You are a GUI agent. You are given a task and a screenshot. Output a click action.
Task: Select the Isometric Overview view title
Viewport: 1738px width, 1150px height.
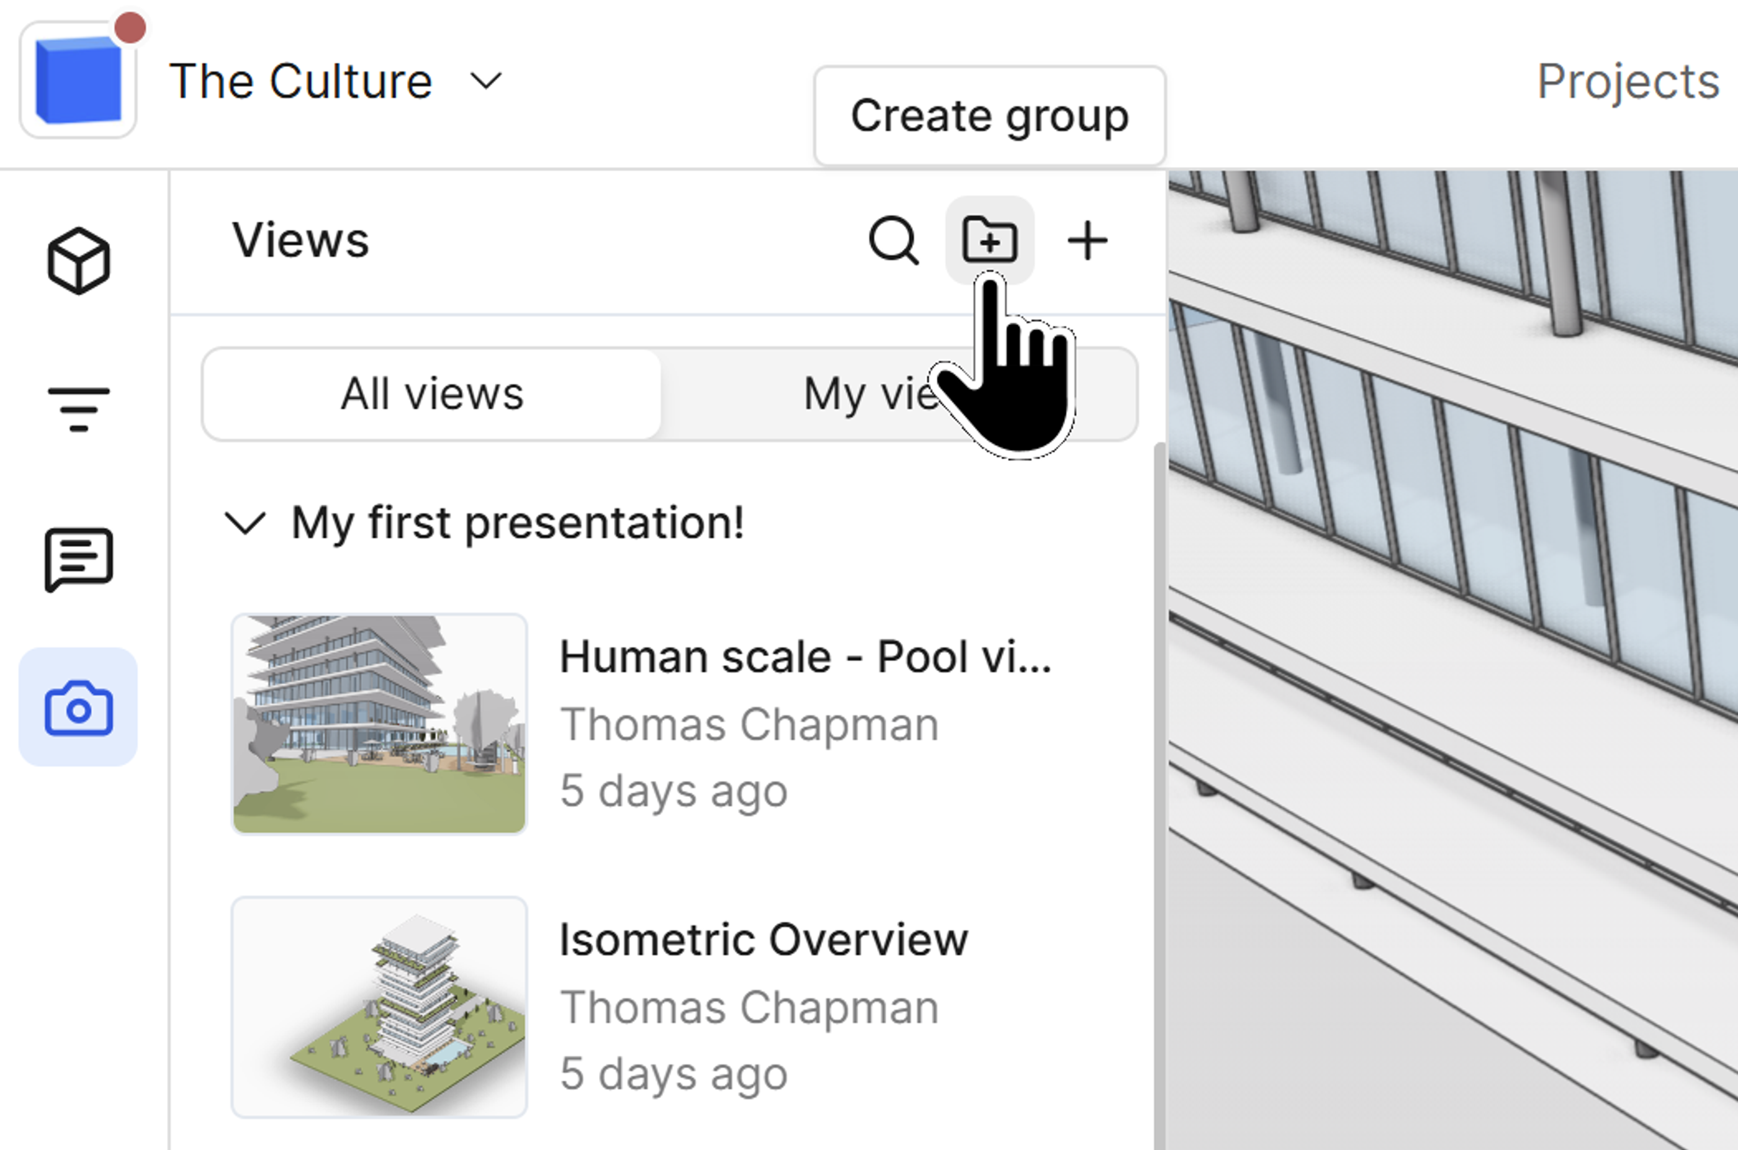pos(763,940)
